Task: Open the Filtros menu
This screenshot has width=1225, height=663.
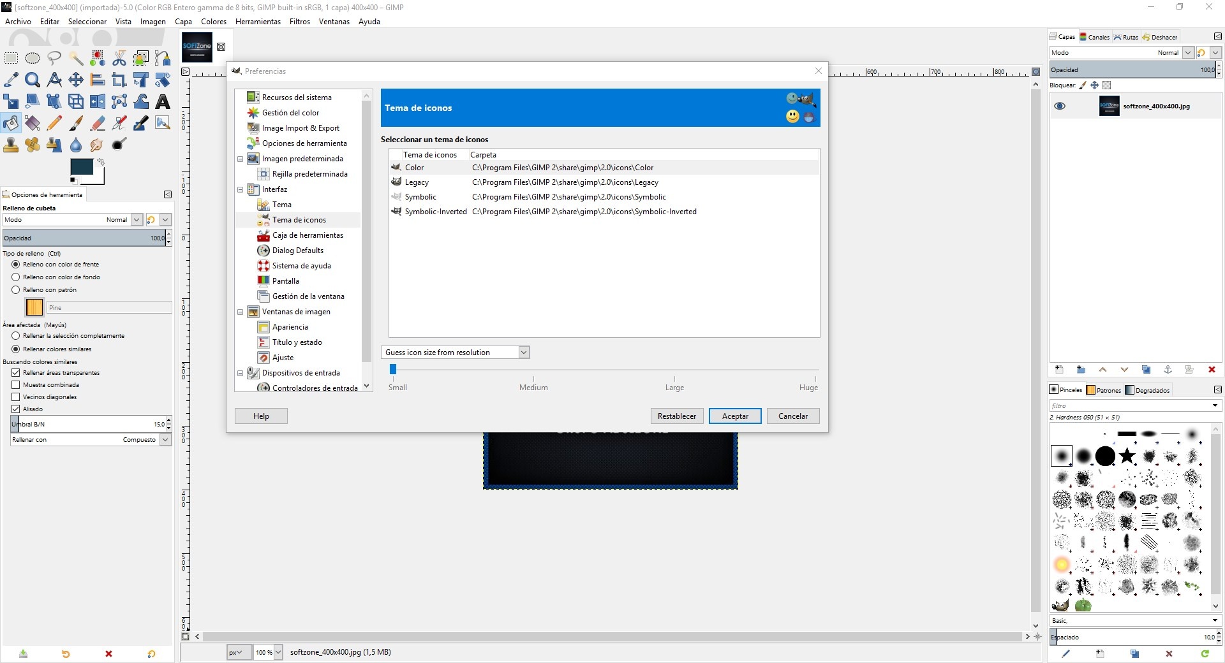Action: point(300,22)
